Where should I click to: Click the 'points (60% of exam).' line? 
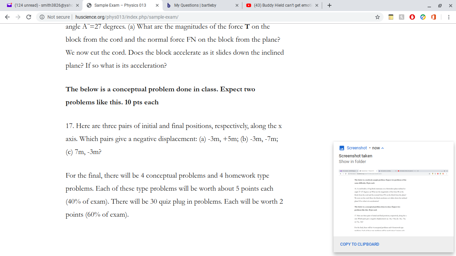[97, 215]
